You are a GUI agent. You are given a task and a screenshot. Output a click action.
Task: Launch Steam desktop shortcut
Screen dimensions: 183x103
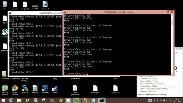(x=55, y=89)
